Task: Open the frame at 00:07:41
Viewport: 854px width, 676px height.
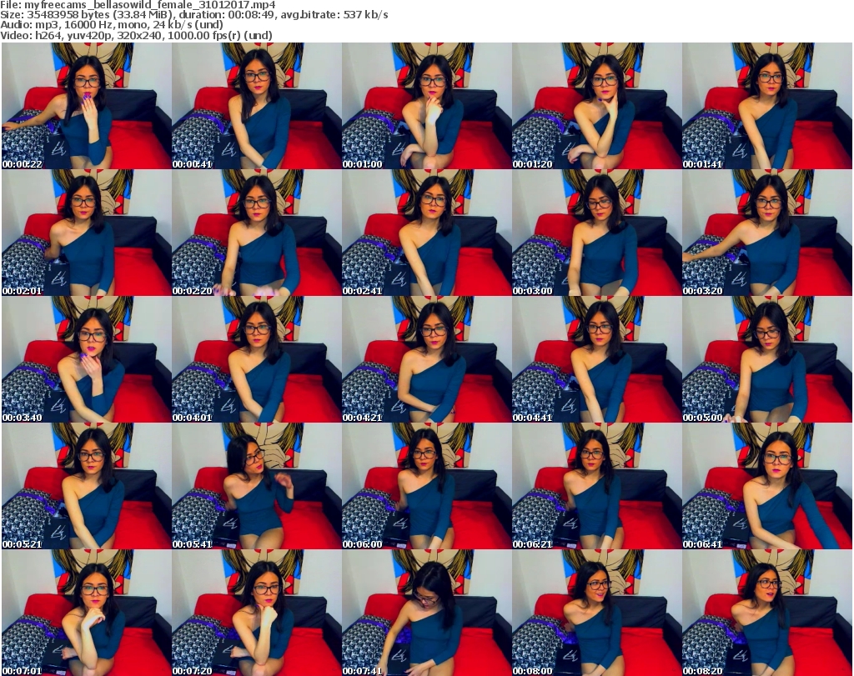Action: pyautogui.click(x=426, y=613)
